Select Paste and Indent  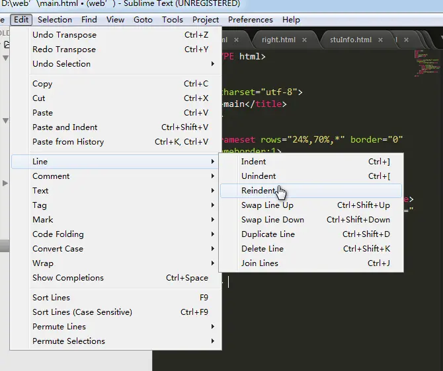pyautogui.click(x=116, y=127)
